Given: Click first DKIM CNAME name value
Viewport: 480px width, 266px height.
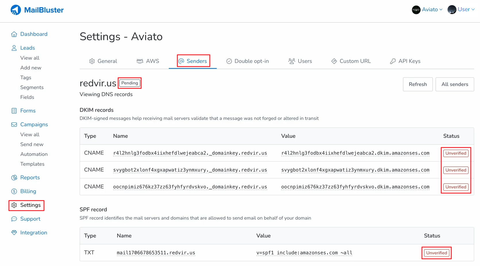Looking at the screenshot, I should [190, 153].
